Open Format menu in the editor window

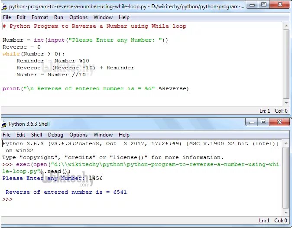40,17
